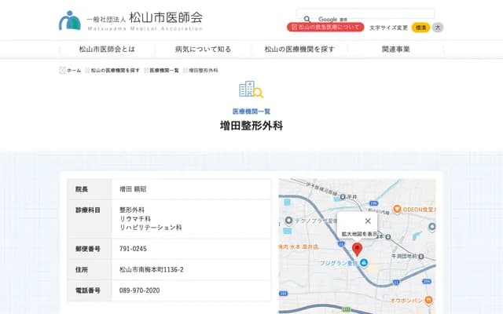Viewport: 503px width, 314px height.
Task: Select standard text size 標準
Action: tap(420, 27)
